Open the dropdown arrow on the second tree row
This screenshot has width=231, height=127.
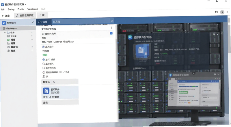tap(32, 36)
